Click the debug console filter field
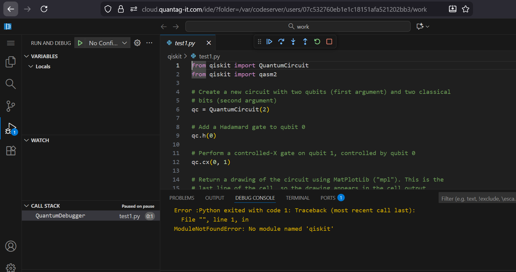The height and width of the screenshot is (272, 516). point(477,199)
